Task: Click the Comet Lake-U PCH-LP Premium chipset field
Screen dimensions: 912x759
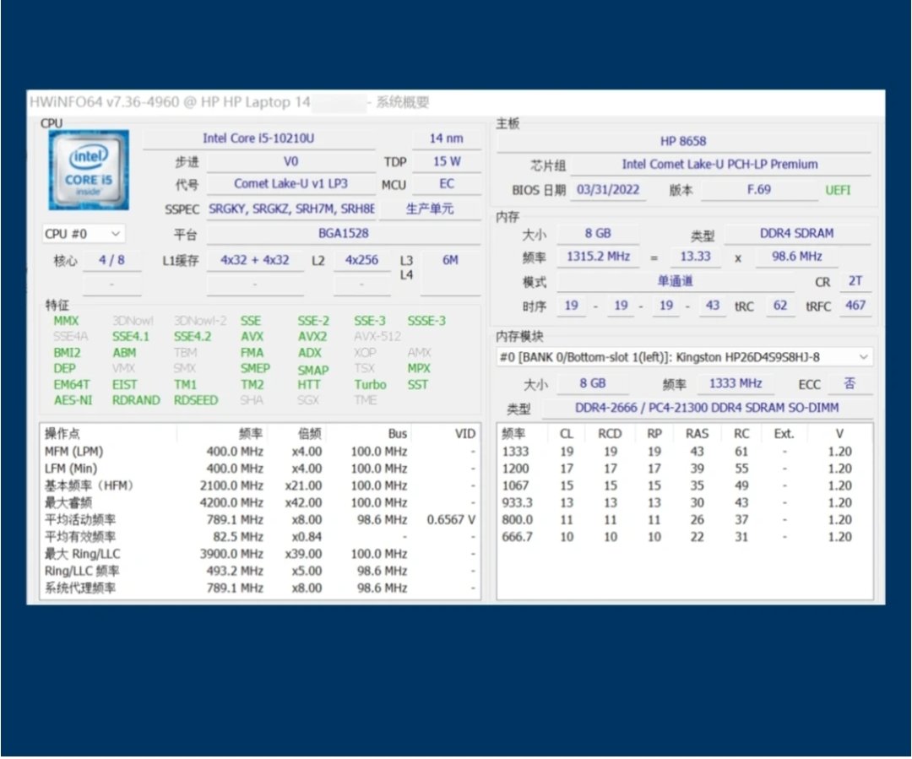Action: 719,165
